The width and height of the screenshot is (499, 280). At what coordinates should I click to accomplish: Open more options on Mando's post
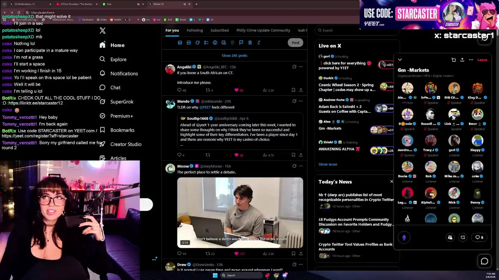[x=301, y=101]
